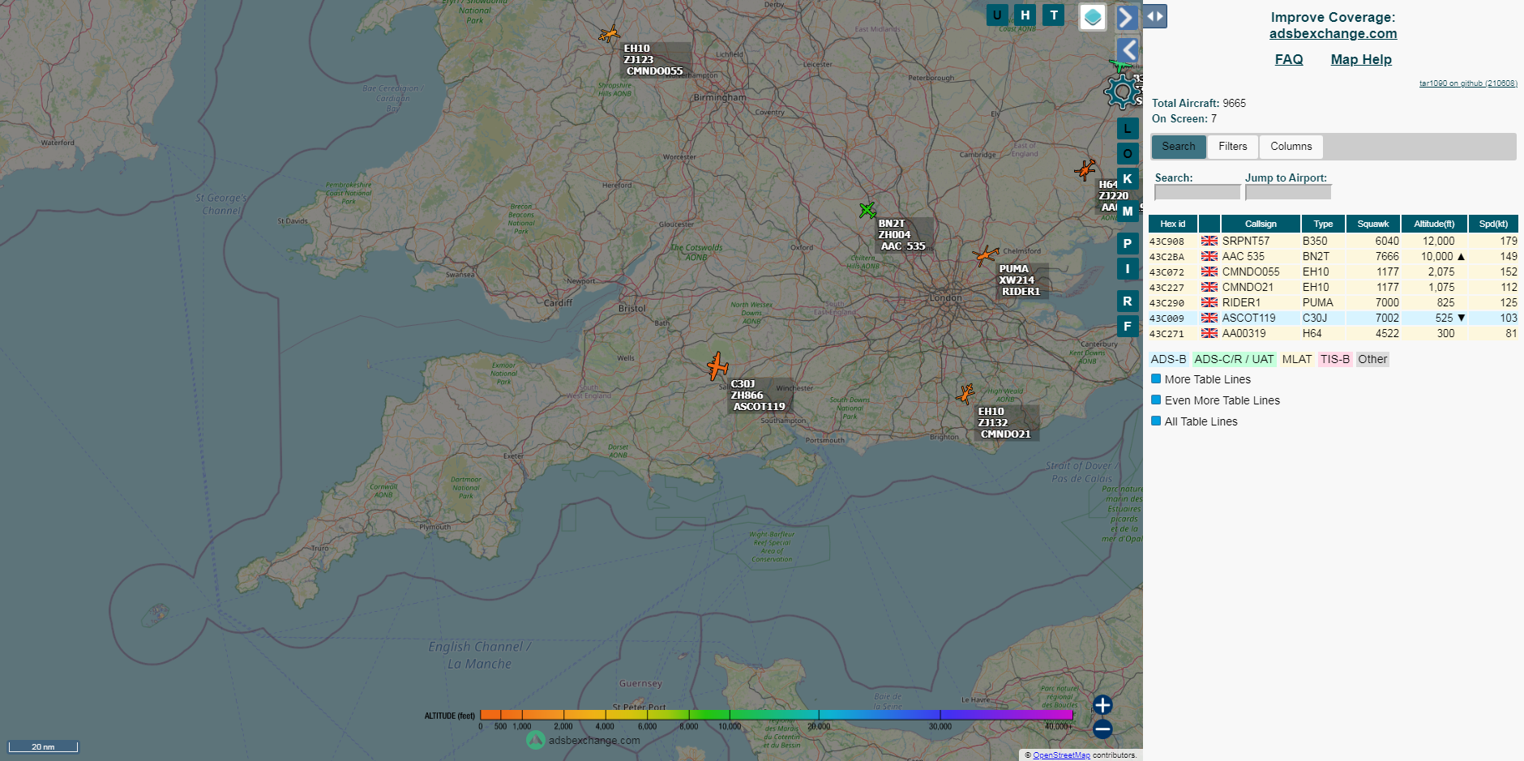Zoom in with the plus button
This screenshot has height=761, width=1524.
[x=1102, y=705]
